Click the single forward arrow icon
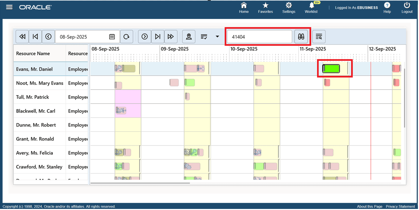Viewport: 419px width, 210px height. (144, 36)
